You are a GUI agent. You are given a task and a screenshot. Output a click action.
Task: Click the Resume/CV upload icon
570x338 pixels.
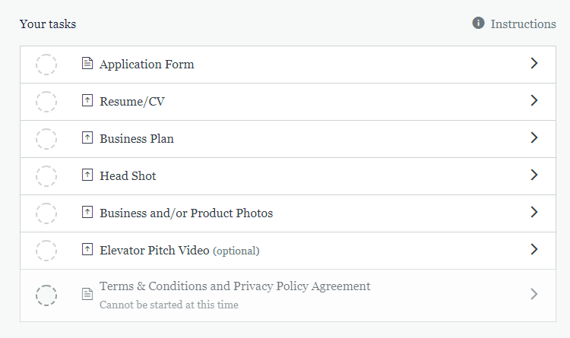coord(87,100)
